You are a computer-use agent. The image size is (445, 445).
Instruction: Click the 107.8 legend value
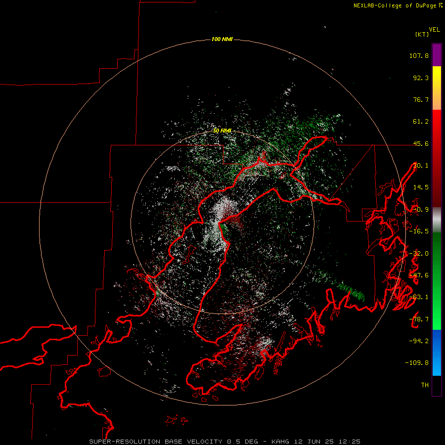coord(419,55)
